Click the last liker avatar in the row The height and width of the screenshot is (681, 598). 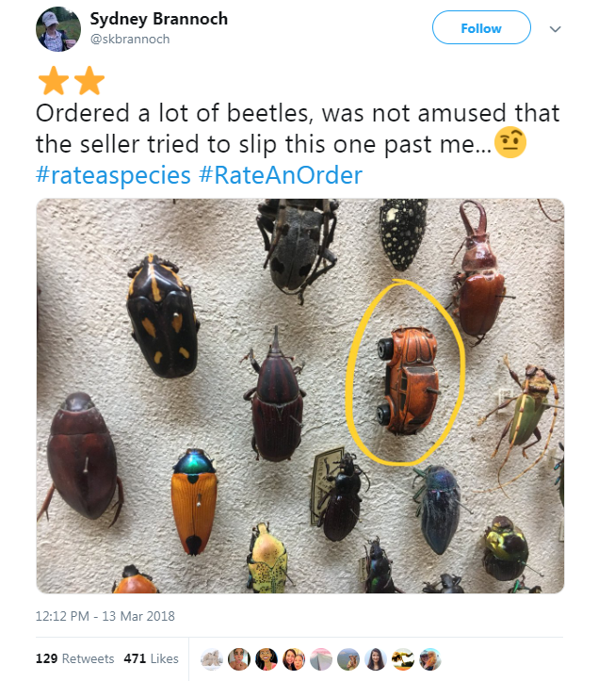pyautogui.click(x=428, y=658)
